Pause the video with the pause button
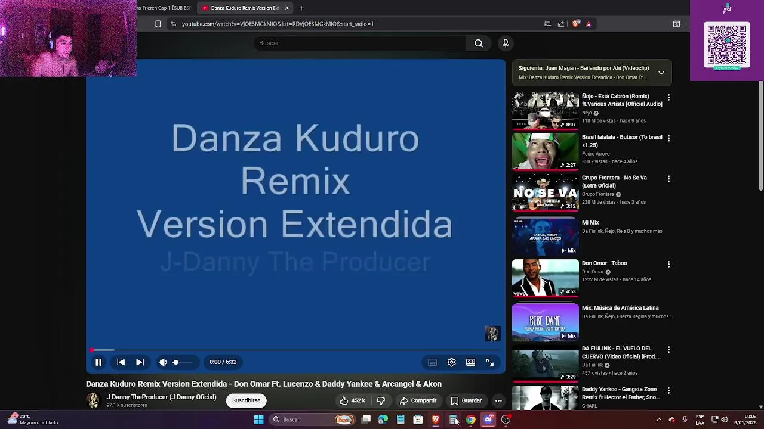Screen dimensions: 764x429 (x=98, y=362)
